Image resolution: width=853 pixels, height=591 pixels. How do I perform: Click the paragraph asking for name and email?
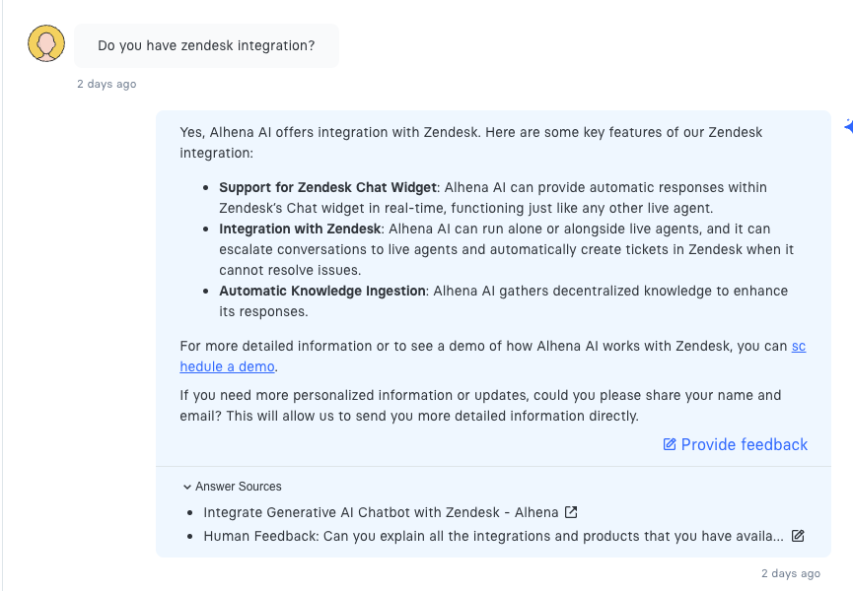coord(480,405)
